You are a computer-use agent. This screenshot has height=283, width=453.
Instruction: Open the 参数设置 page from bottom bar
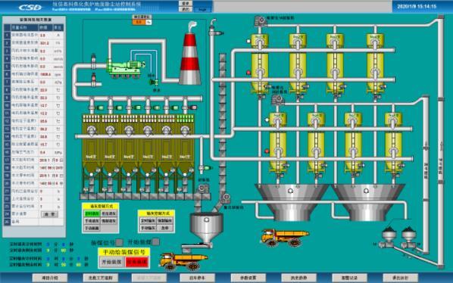coord(248,278)
